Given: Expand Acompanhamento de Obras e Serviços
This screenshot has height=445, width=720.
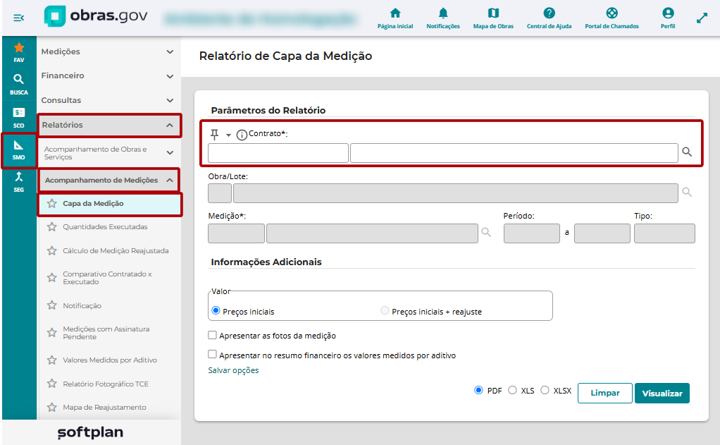Looking at the screenshot, I should click(x=109, y=152).
